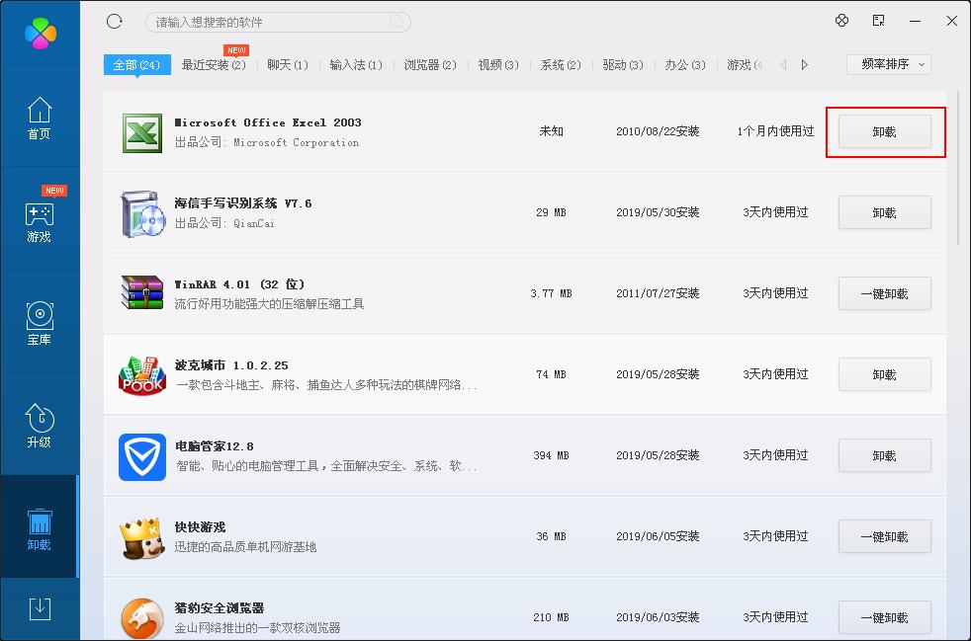Click the colorful app logo at top left
971x641 pixels.
click(40, 32)
